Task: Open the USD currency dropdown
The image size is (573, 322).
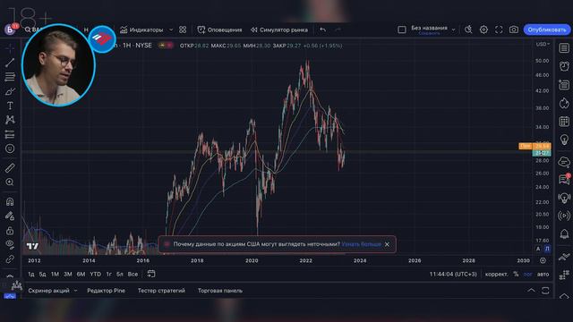Action: pyautogui.click(x=543, y=44)
